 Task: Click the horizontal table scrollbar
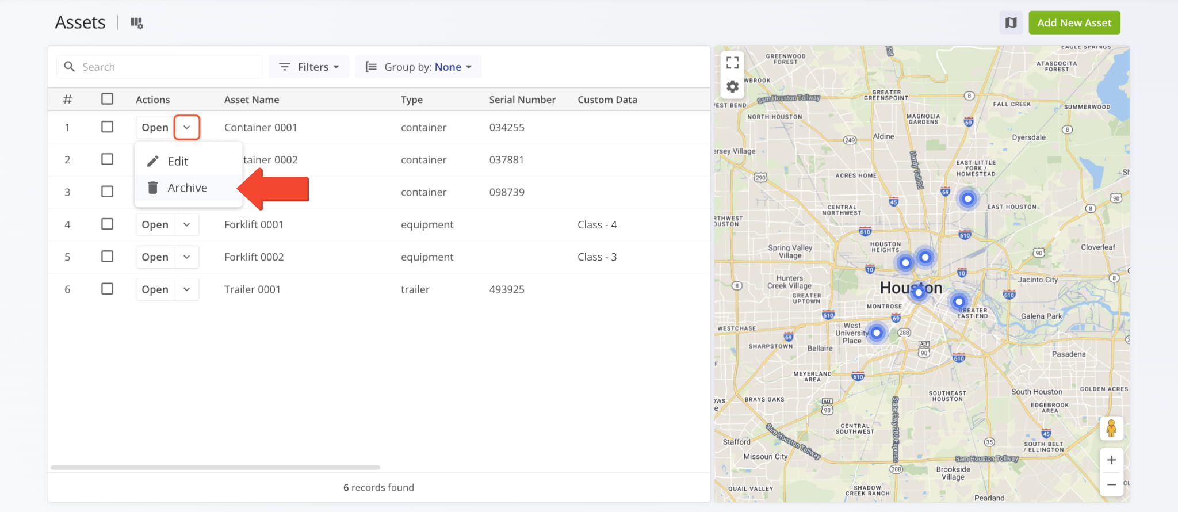(215, 468)
